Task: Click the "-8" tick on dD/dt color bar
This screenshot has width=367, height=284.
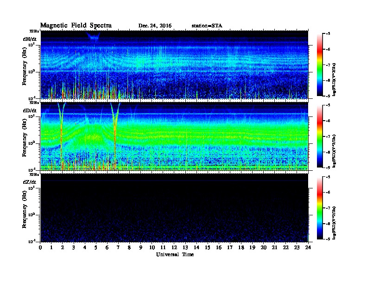Action: coord(328,152)
